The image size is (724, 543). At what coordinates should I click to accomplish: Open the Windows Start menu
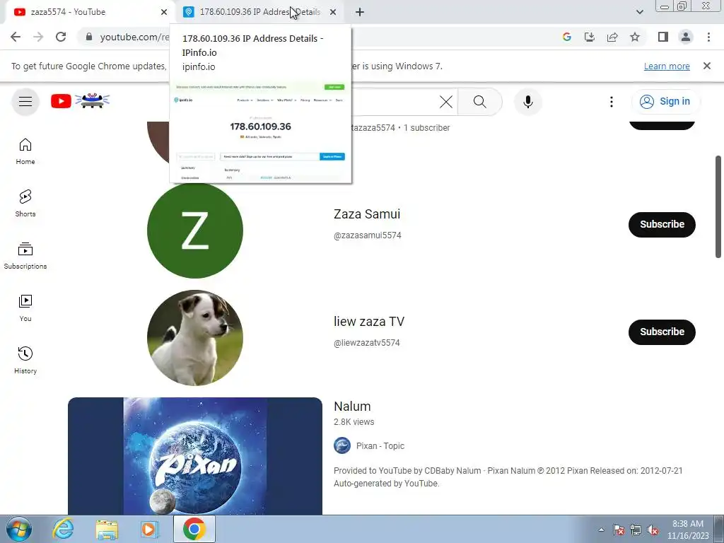coord(19,529)
